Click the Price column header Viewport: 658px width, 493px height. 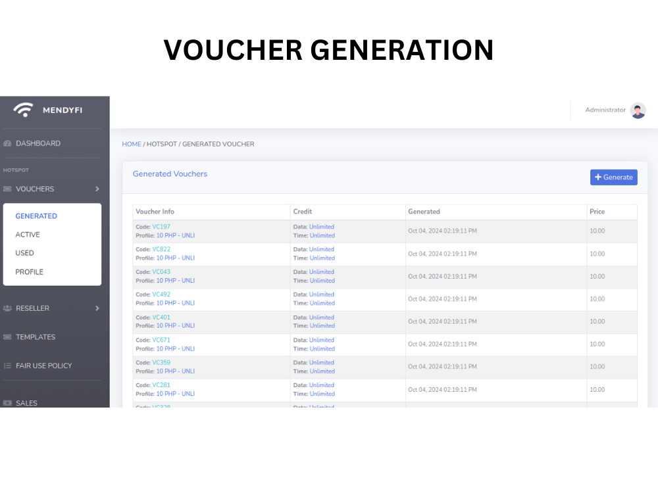(597, 212)
